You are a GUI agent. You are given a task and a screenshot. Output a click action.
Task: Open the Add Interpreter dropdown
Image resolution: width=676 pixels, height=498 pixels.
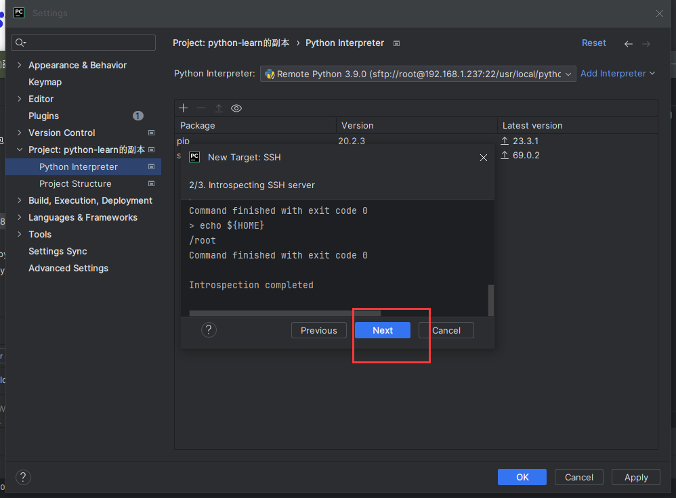point(618,73)
